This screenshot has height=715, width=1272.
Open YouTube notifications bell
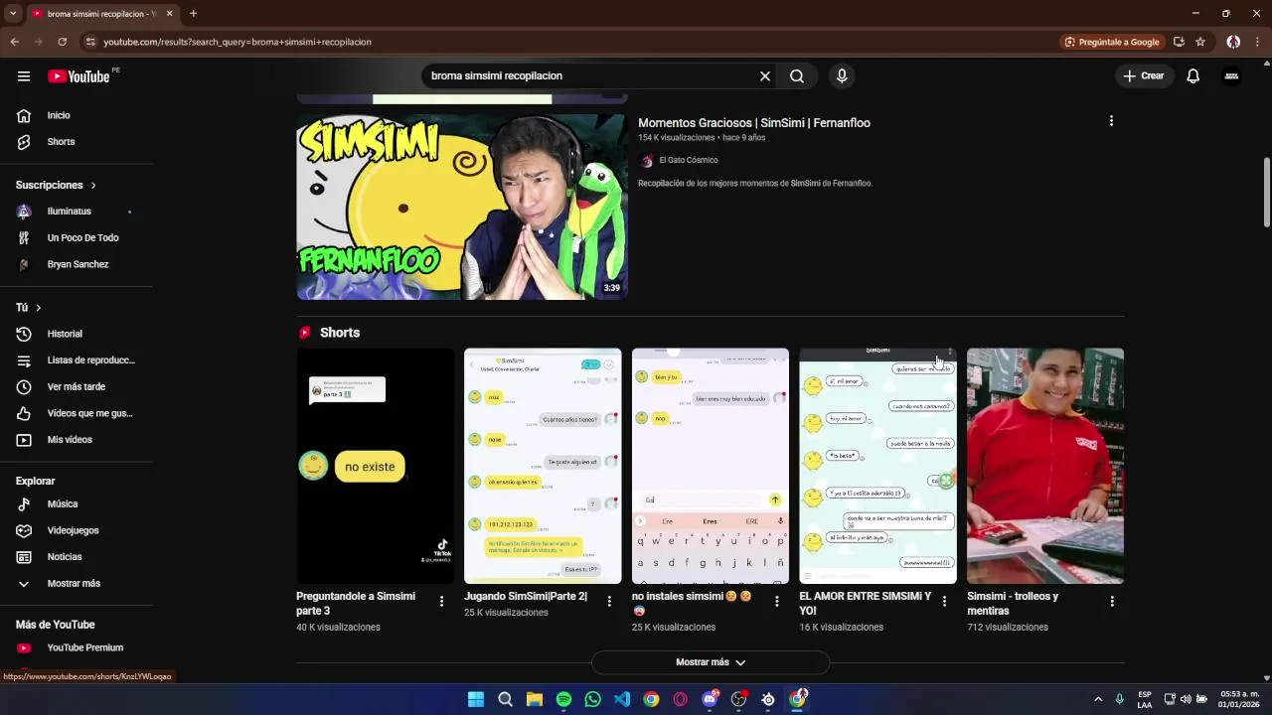(x=1193, y=76)
